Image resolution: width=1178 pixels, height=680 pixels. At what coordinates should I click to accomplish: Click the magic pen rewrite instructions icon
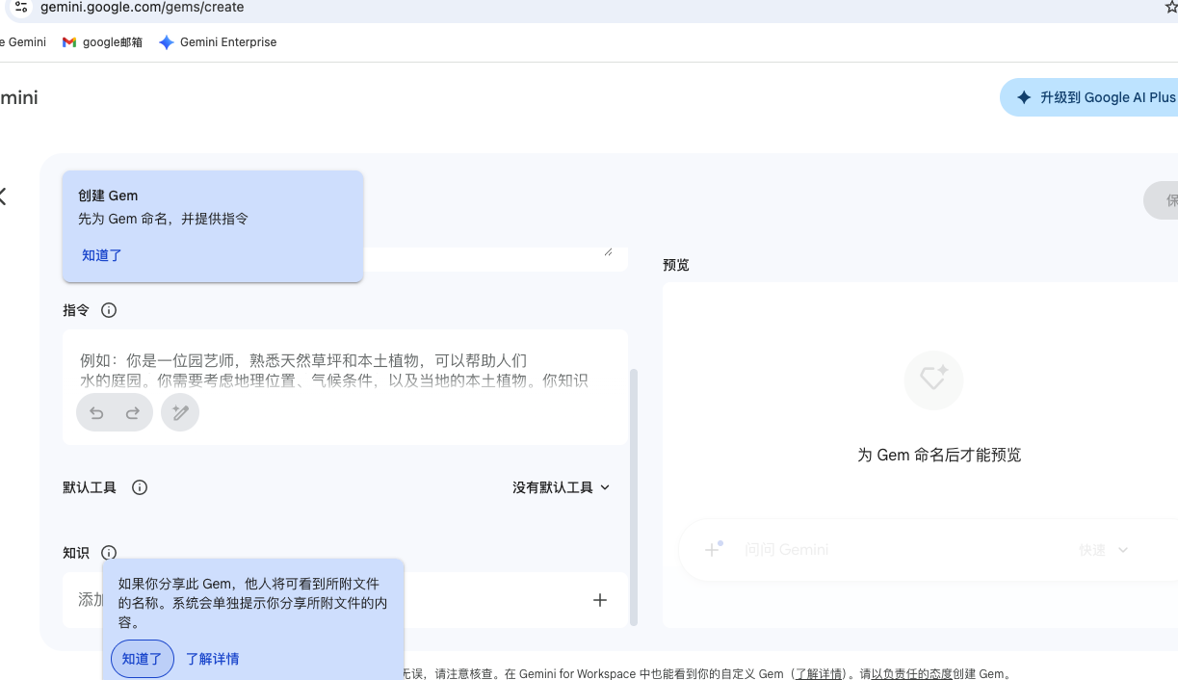point(180,412)
